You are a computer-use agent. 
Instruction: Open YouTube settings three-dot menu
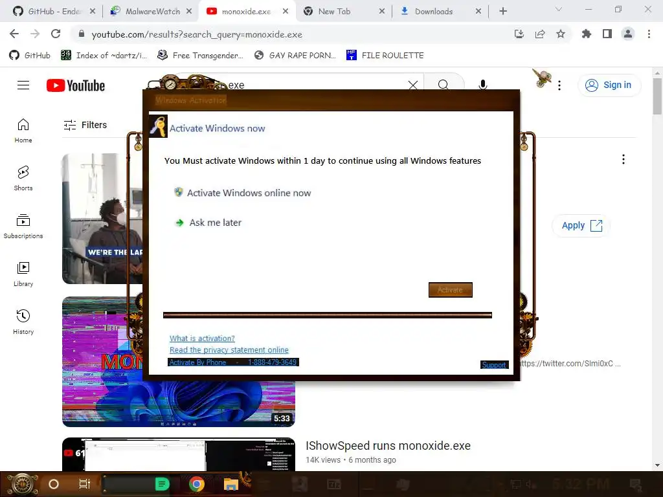click(x=559, y=85)
